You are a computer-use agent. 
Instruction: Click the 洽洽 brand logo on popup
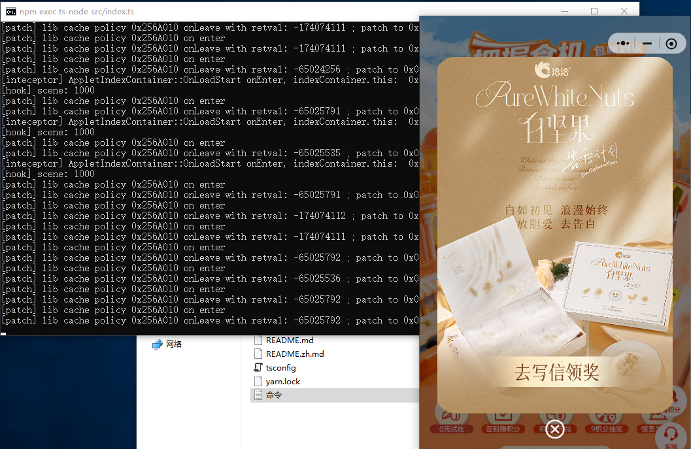552,70
